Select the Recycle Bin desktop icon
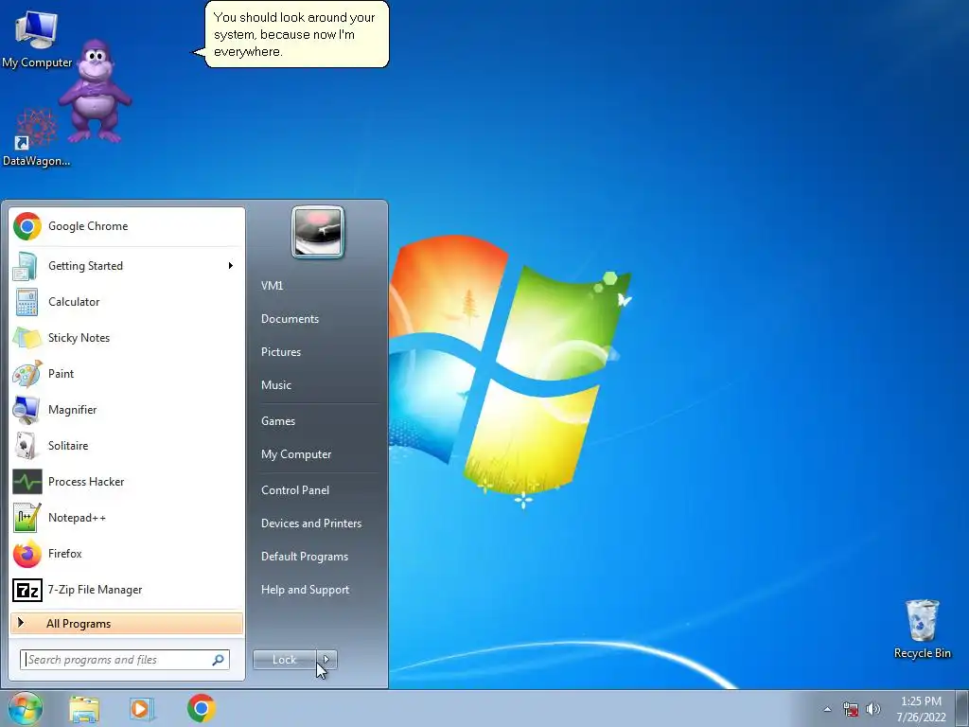Screen dimensions: 969x727 pos(922,629)
